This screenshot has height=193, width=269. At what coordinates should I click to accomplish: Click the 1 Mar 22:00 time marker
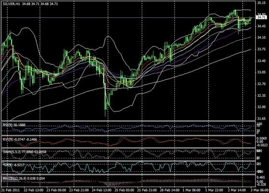point(214,190)
